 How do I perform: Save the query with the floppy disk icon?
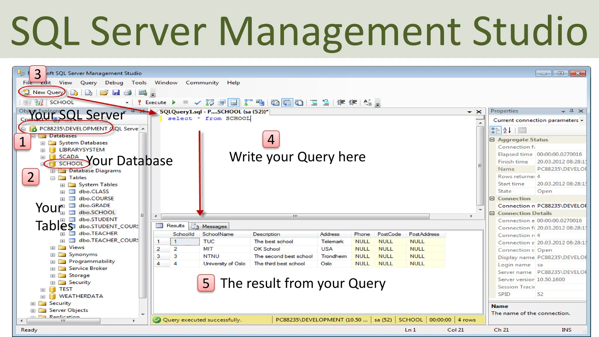pos(116,93)
